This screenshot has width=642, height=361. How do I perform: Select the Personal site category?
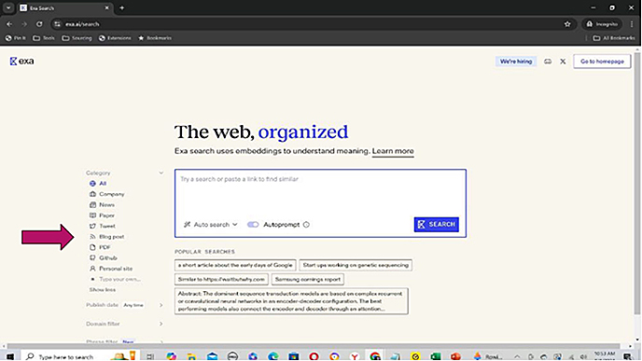click(111, 269)
